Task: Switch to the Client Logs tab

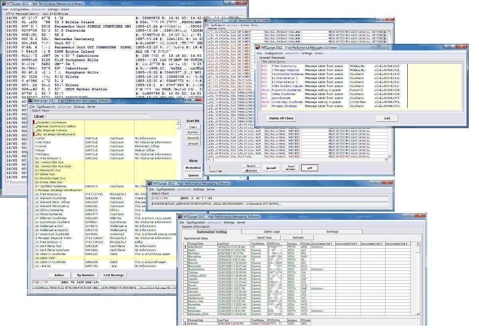Action: (x=272, y=231)
